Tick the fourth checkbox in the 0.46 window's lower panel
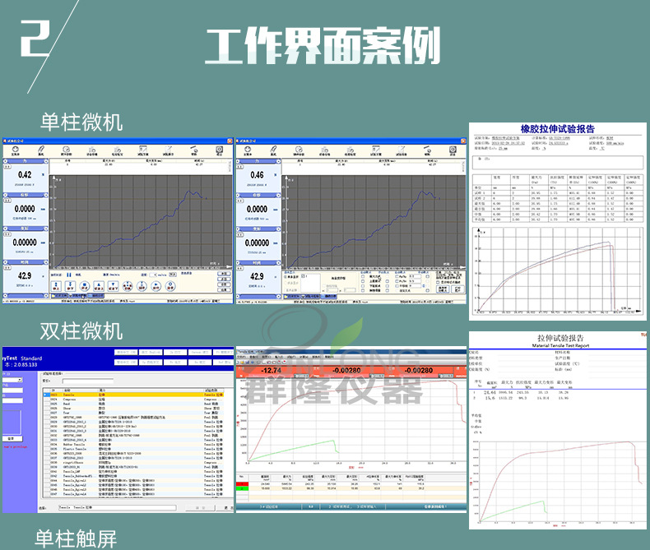The image size is (650, 550). pyautogui.click(x=363, y=290)
